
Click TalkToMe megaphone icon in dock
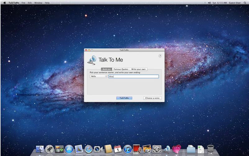coord(167,149)
